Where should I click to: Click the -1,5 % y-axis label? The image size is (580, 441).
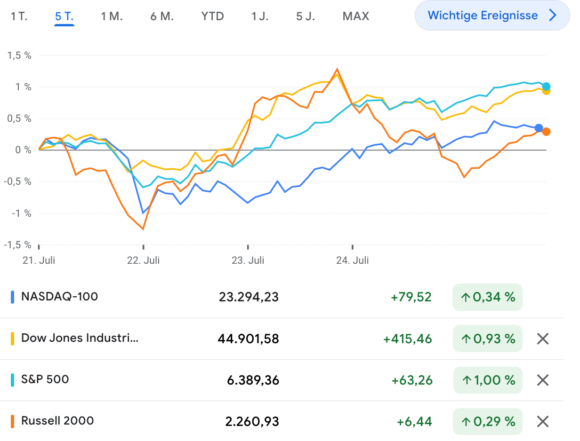point(17,244)
